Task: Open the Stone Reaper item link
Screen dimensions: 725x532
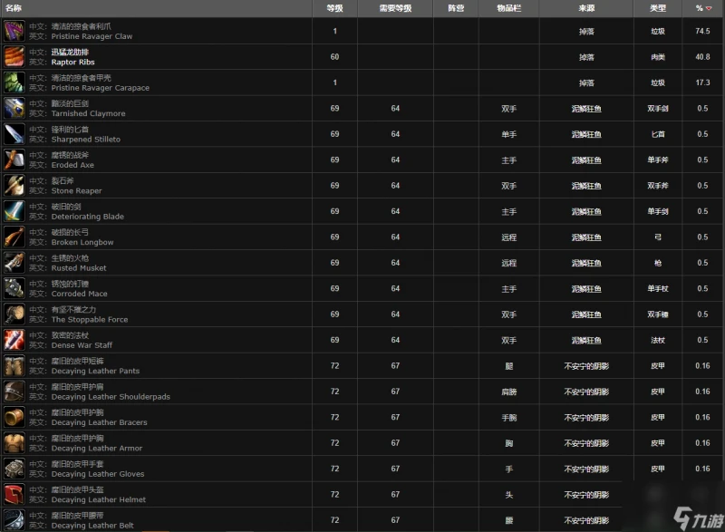Action: (76, 191)
